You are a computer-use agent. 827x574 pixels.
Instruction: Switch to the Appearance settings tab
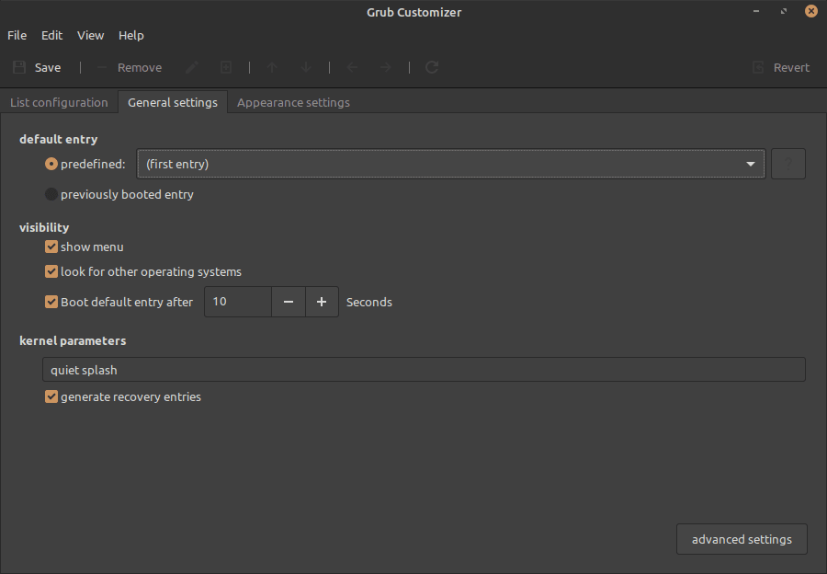pyautogui.click(x=293, y=102)
